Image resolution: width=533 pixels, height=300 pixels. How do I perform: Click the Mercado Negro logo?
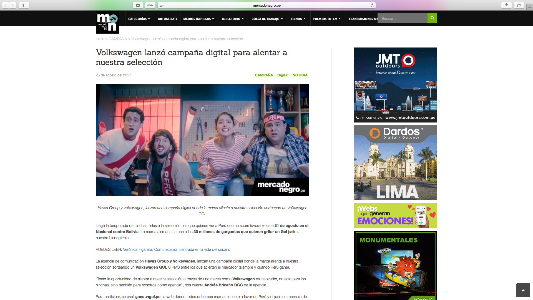coord(107,22)
